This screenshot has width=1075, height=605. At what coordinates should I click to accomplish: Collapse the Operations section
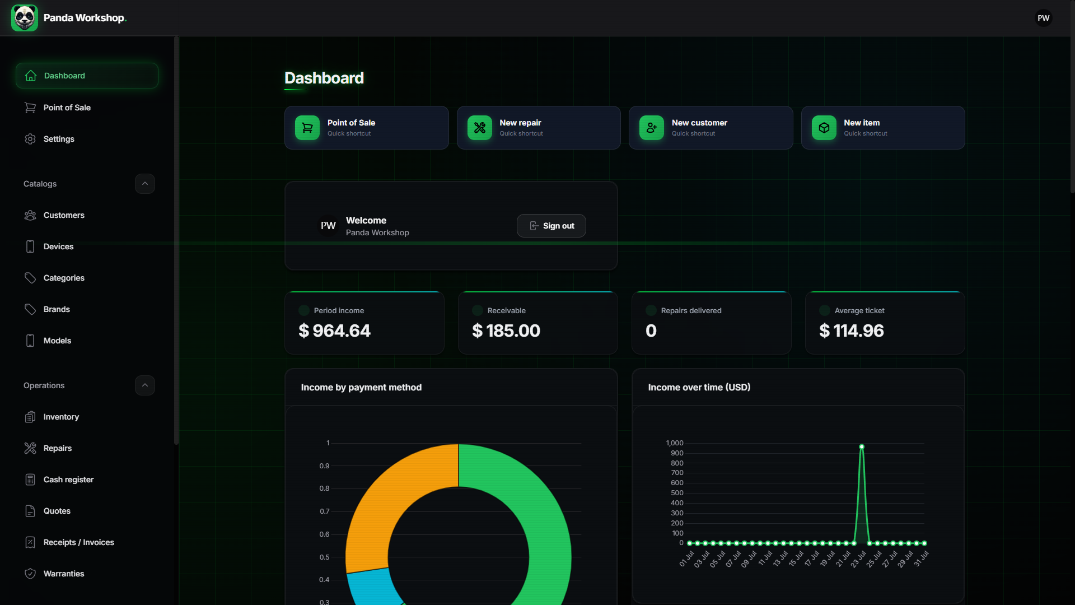(145, 385)
